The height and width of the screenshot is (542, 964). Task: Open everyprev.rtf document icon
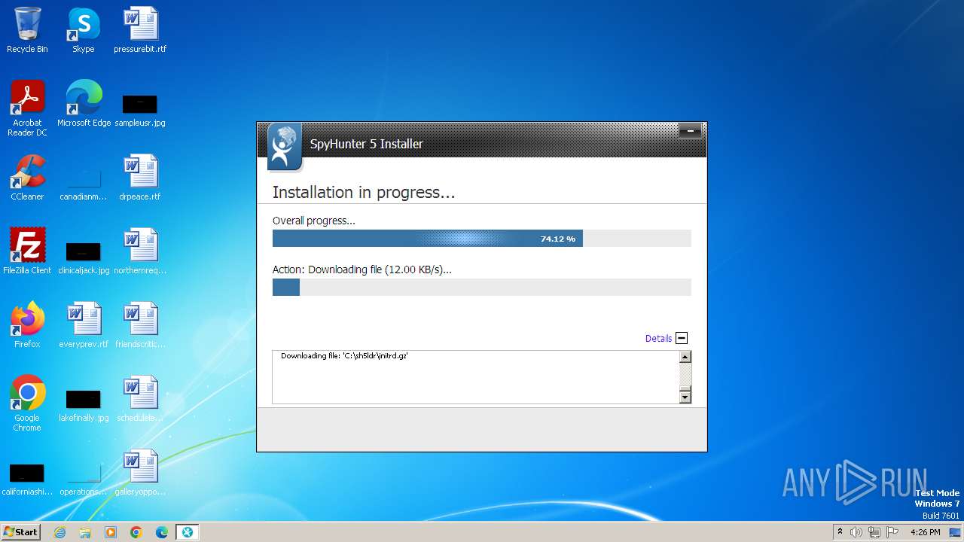(84, 325)
